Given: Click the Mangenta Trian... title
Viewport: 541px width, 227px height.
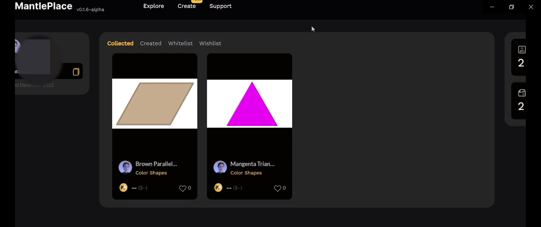Looking at the screenshot, I should click(252, 164).
